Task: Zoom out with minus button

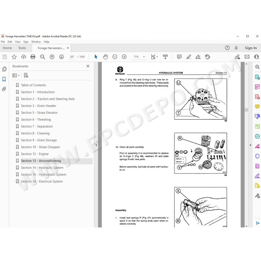Action: [115, 57]
